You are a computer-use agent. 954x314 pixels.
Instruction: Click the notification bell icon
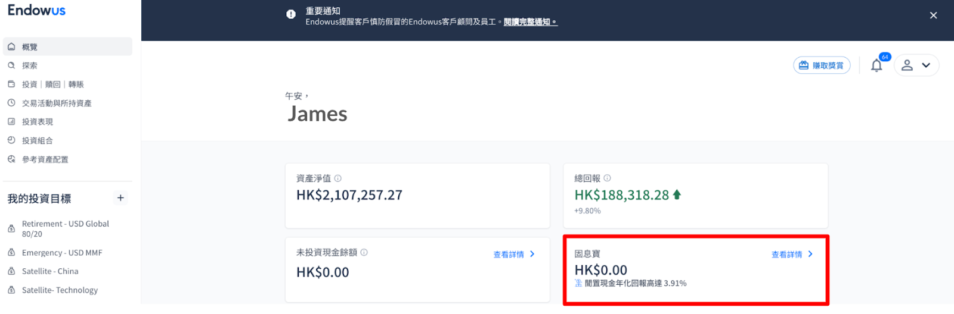click(x=876, y=65)
